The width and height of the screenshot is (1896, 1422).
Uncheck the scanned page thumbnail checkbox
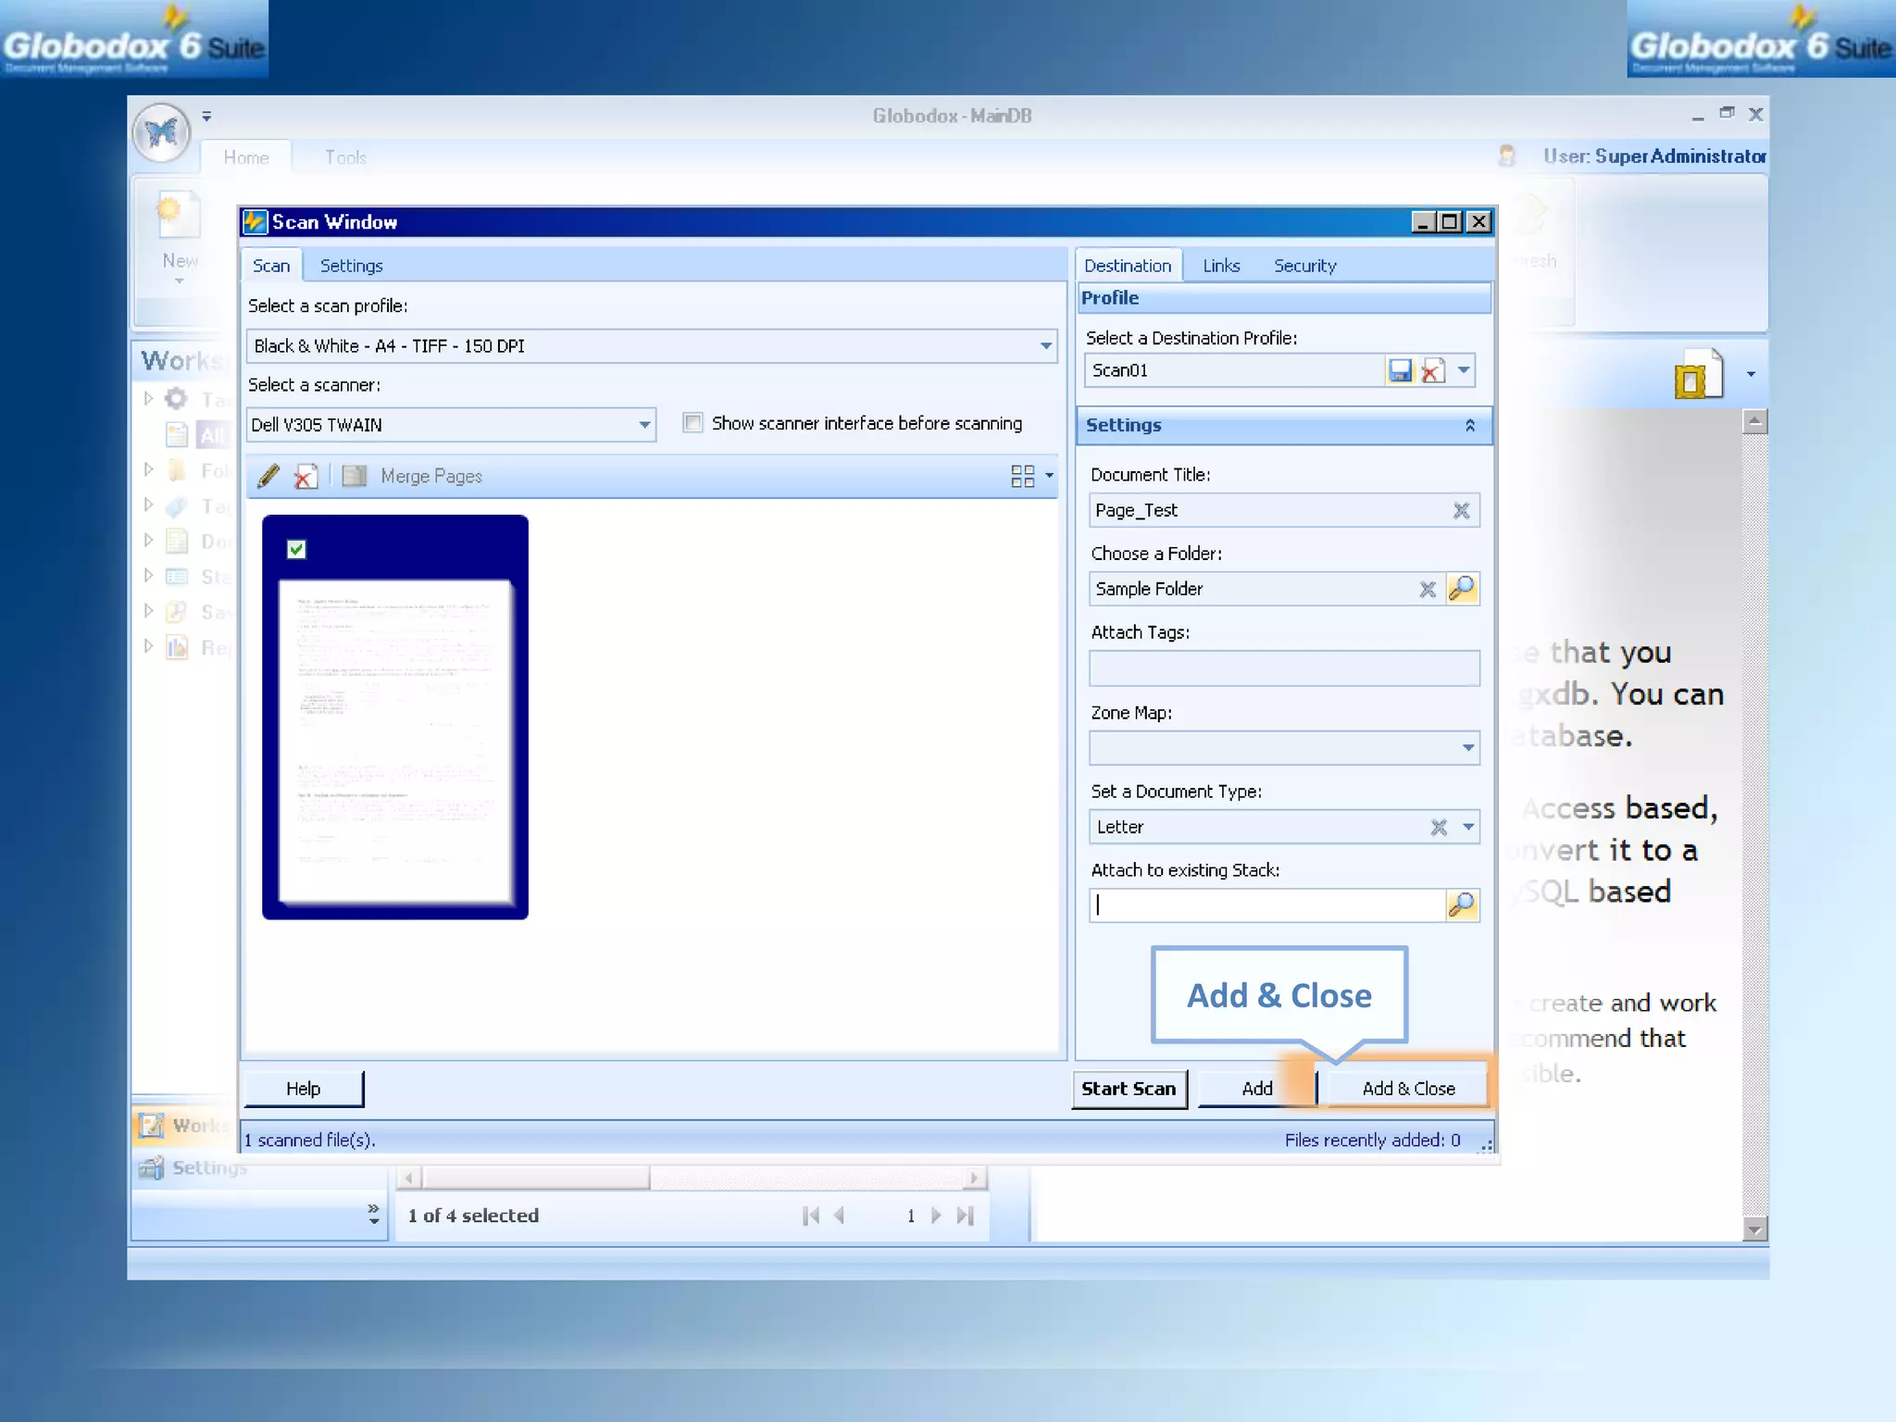coord(296,549)
